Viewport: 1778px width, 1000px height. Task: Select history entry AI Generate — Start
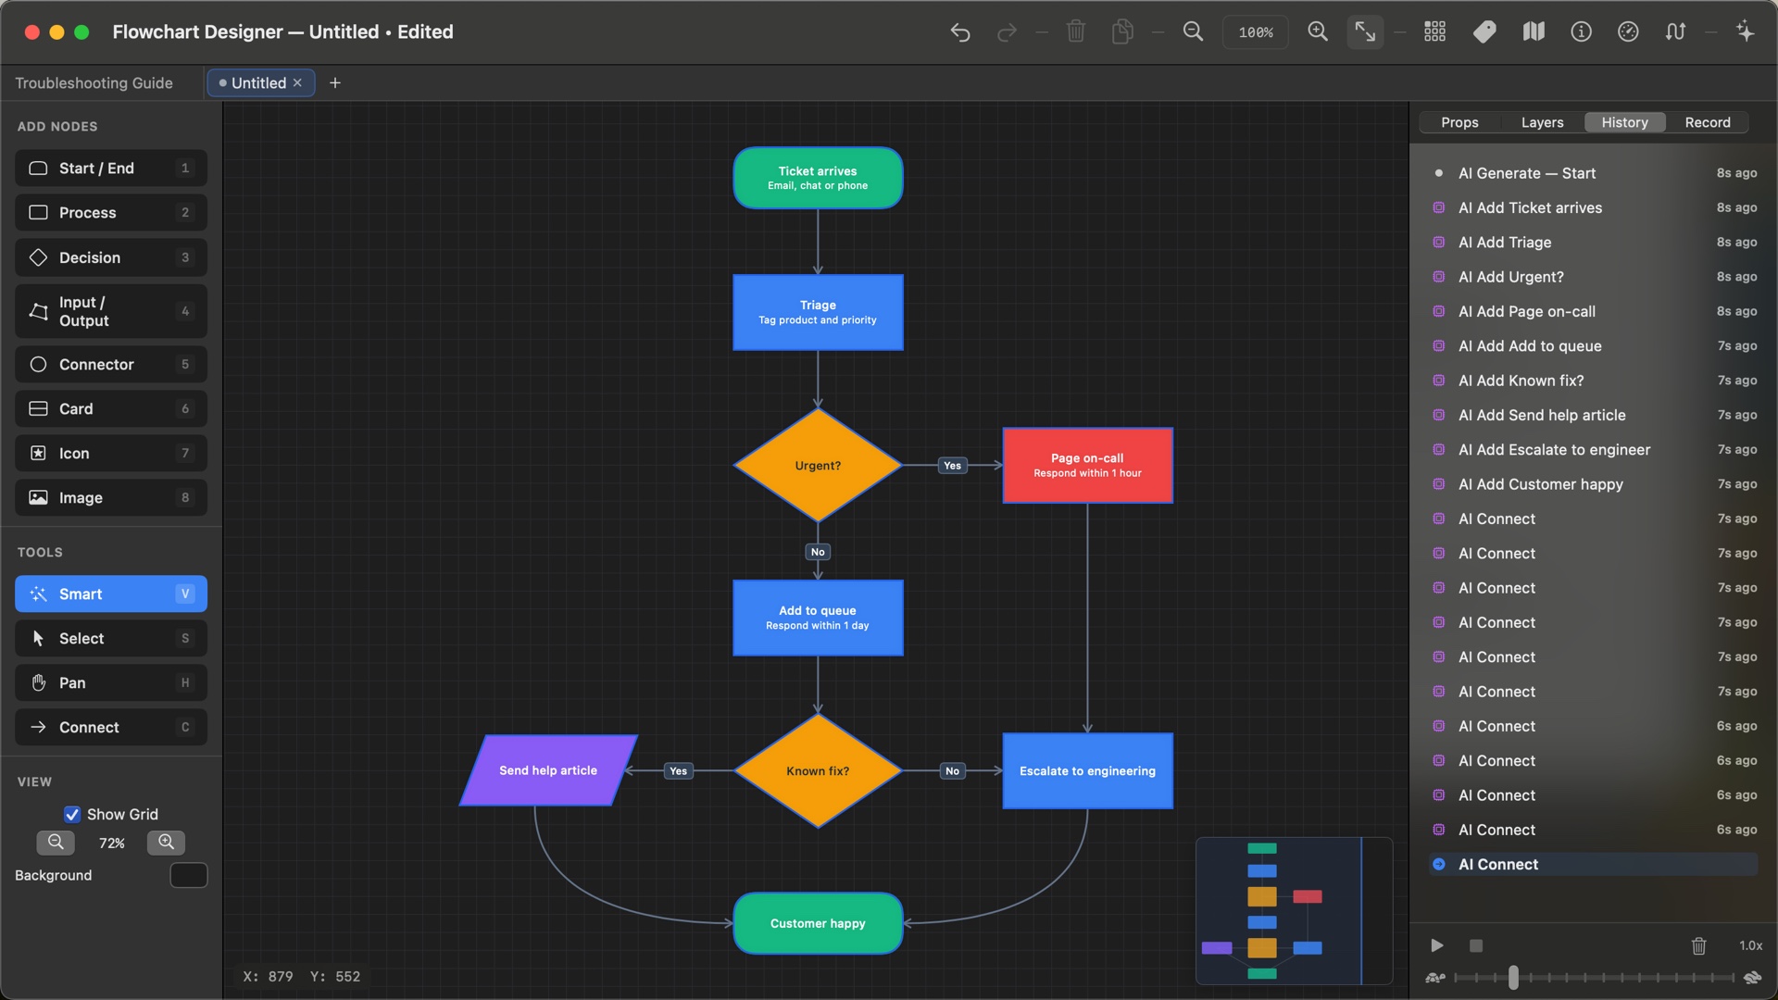[1593, 173]
